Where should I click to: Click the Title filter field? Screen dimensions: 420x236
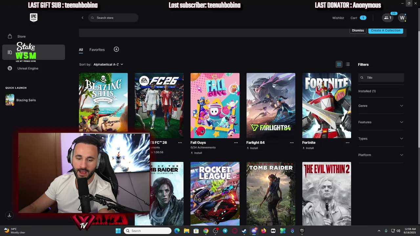click(x=381, y=78)
